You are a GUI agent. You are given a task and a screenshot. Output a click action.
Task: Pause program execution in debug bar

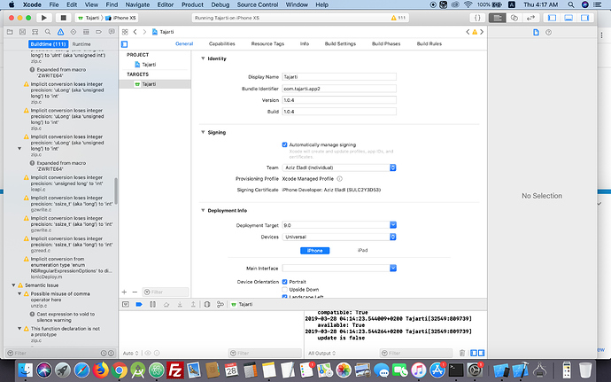point(152,304)
